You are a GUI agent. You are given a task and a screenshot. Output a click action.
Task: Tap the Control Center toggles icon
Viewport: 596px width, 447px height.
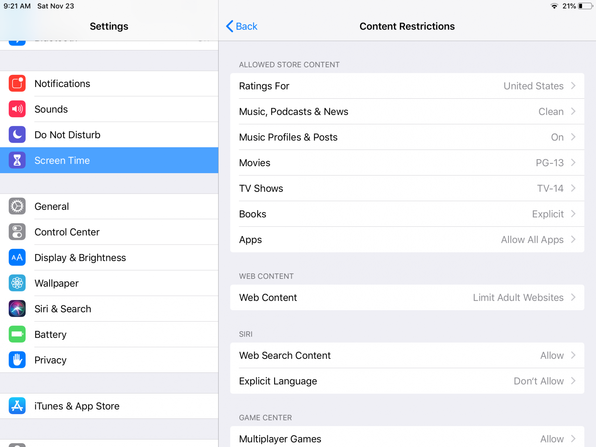17,232
